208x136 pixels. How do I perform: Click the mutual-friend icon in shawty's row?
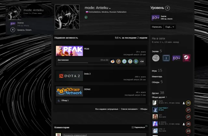coord(184,124)
